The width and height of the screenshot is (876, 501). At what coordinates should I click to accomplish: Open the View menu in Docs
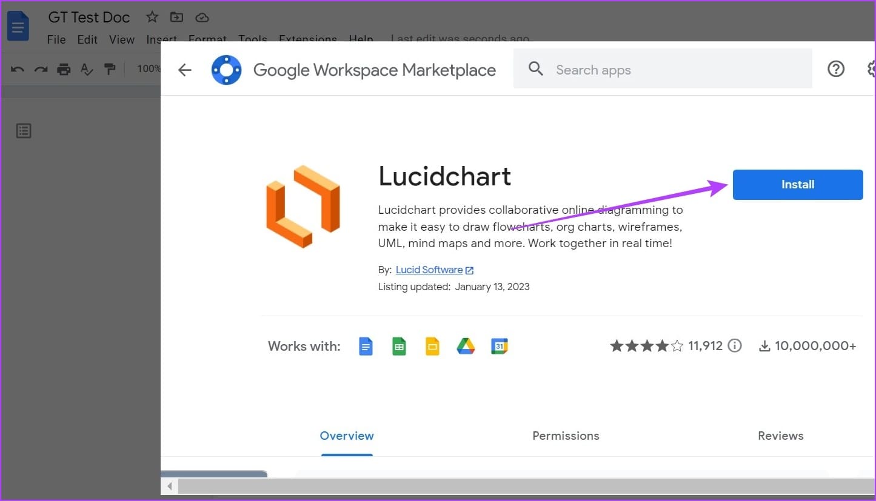(x=122, y=39)
